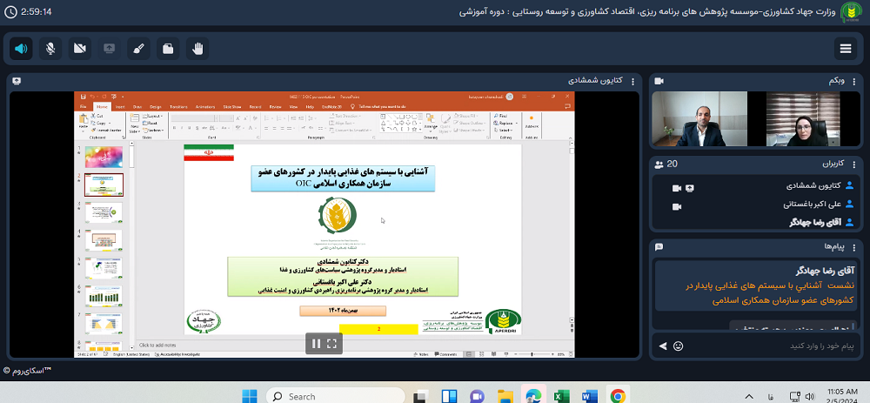Send the chat message with arrow icon

(x=662, y=346)
